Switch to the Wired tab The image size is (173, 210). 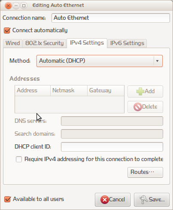click(12, 43)
